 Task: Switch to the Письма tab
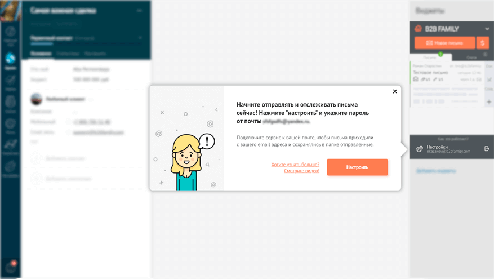pyautogui.click(x=430, y=57)
